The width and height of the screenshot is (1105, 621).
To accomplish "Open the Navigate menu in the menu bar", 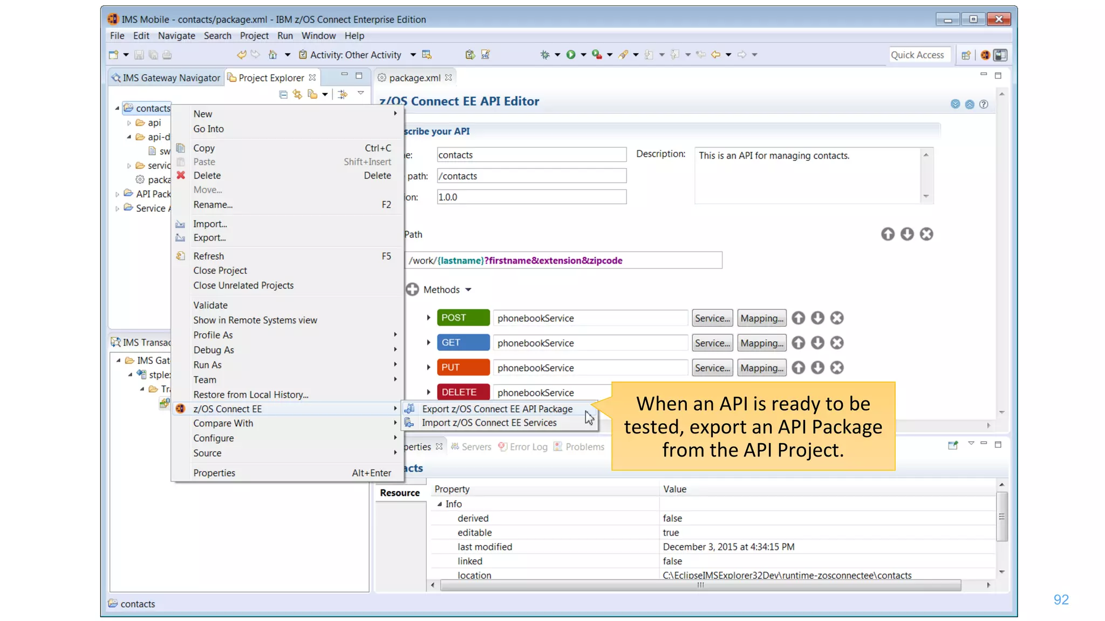I will point(176,36).
